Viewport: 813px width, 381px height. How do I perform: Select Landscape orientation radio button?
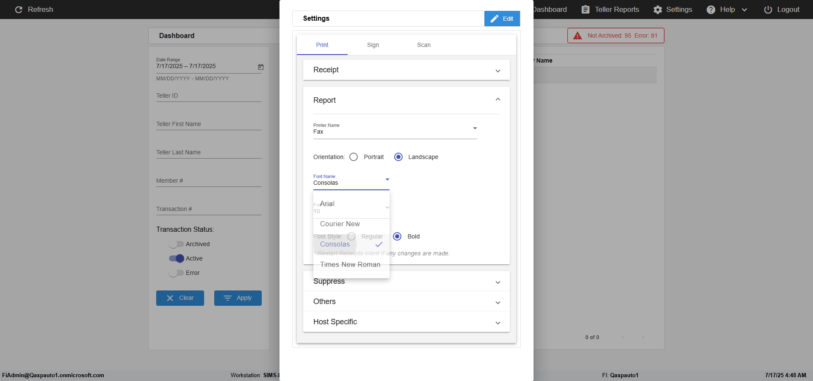coord(398,157)
